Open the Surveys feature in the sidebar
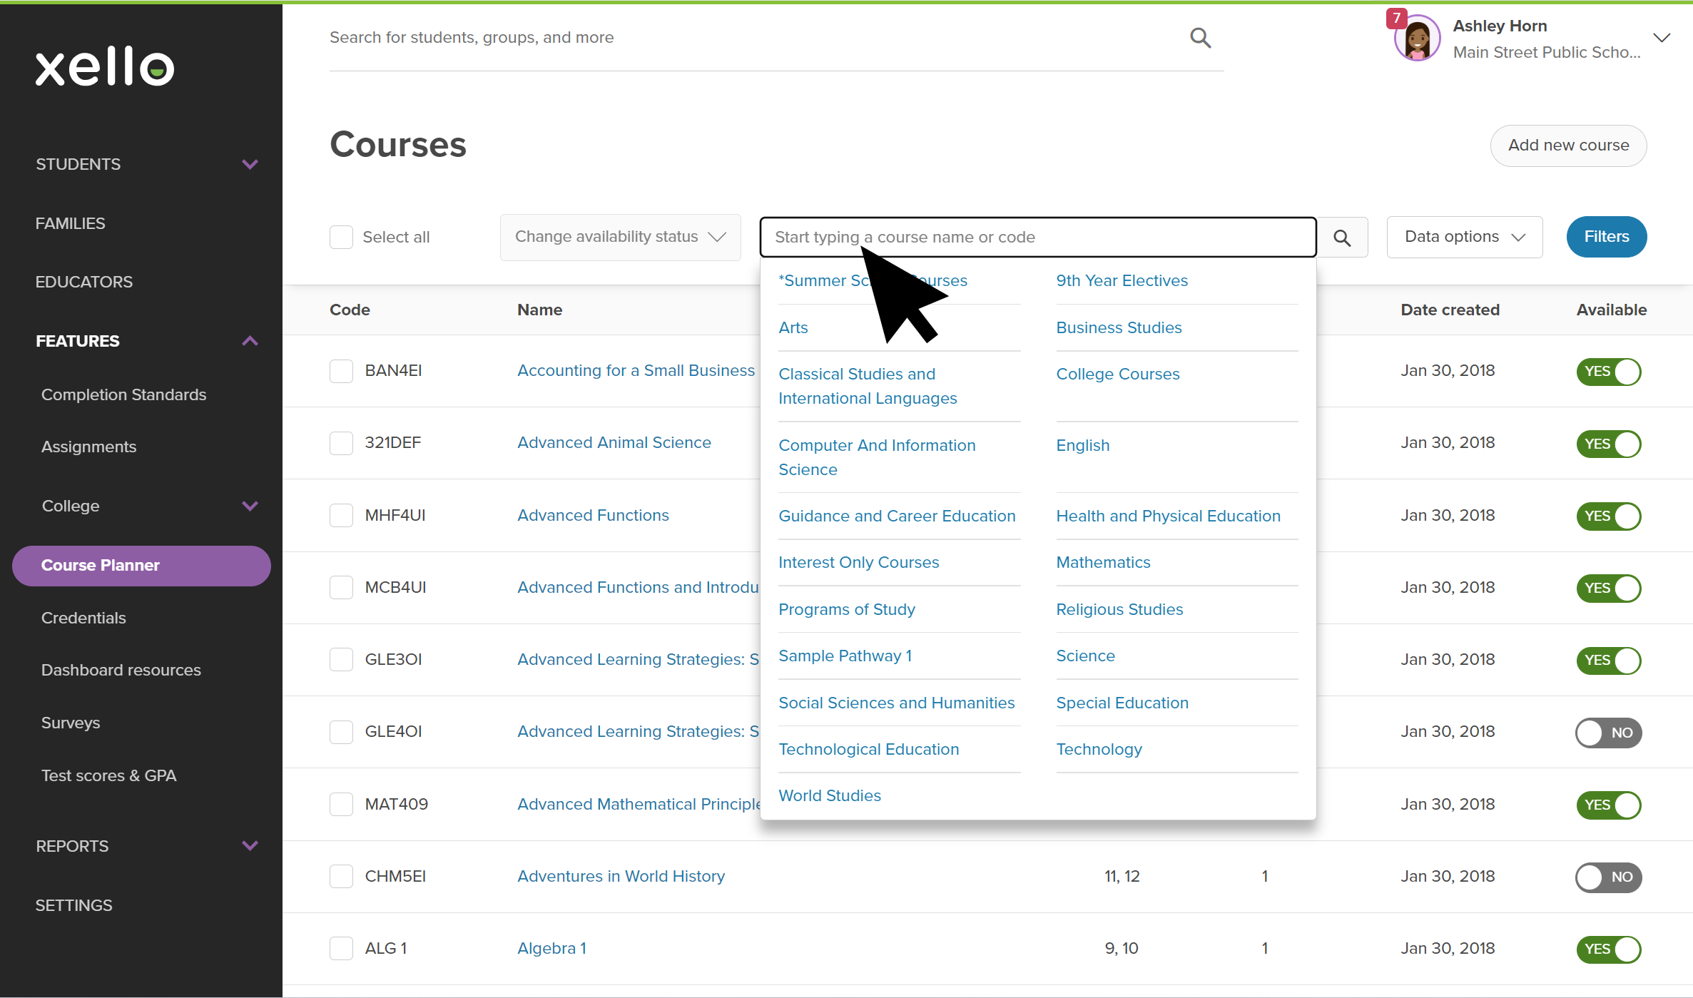The image size is (1693, 998). (71, 722)
